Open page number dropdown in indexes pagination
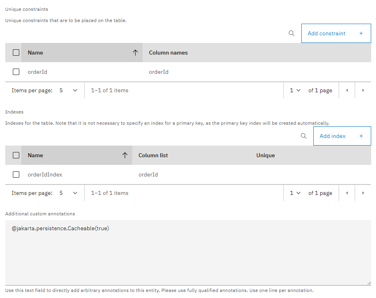The width and height of the screenshot is (376, 298). (295, 193)
